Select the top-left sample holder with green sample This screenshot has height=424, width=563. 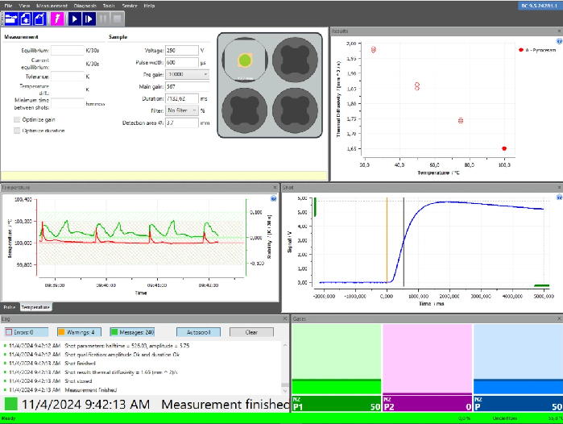[x=245, y=60]
